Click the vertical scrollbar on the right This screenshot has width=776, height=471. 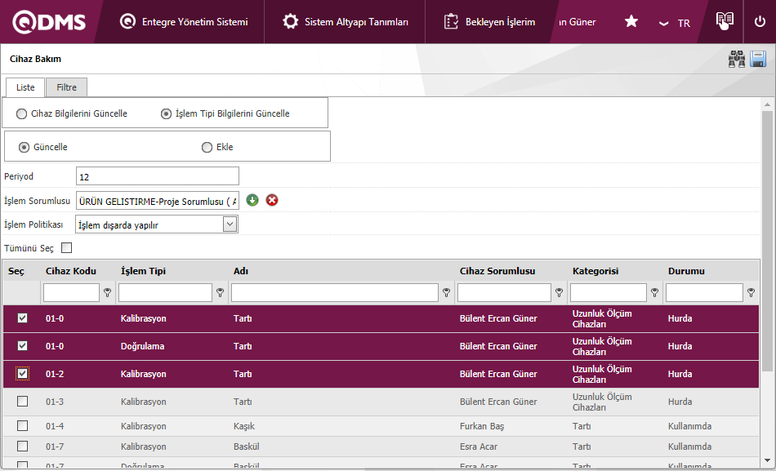pos(767,245)
